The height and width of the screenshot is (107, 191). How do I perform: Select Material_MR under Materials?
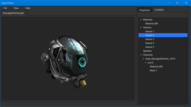click(x=152, y=24)
